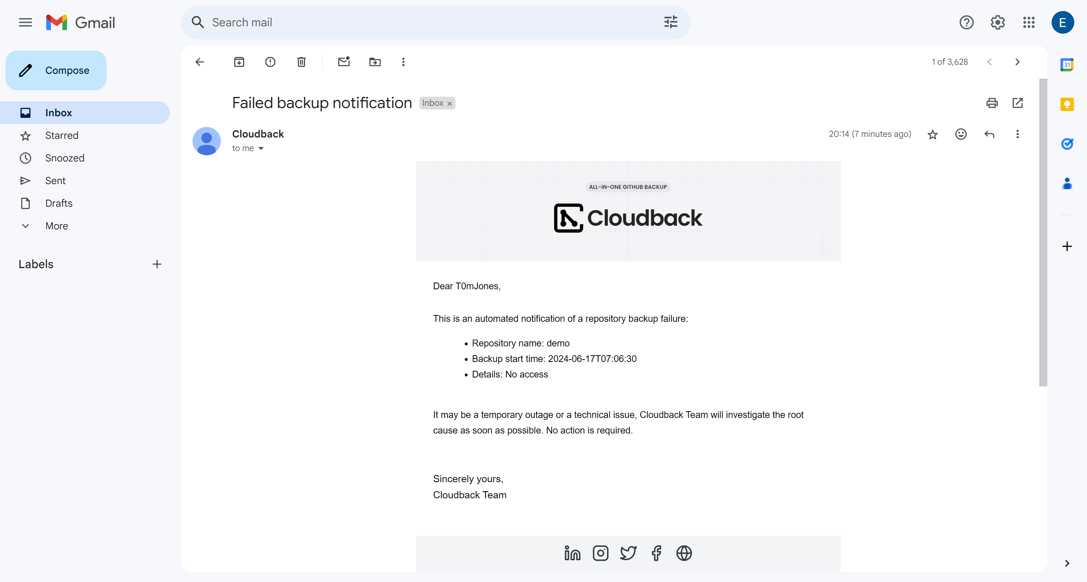1087x582 pixels.
Task: Star the Cloudback message
Action: click(932, 134)
